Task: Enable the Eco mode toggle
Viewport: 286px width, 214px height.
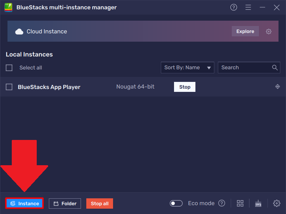Action: click(176, 203)
